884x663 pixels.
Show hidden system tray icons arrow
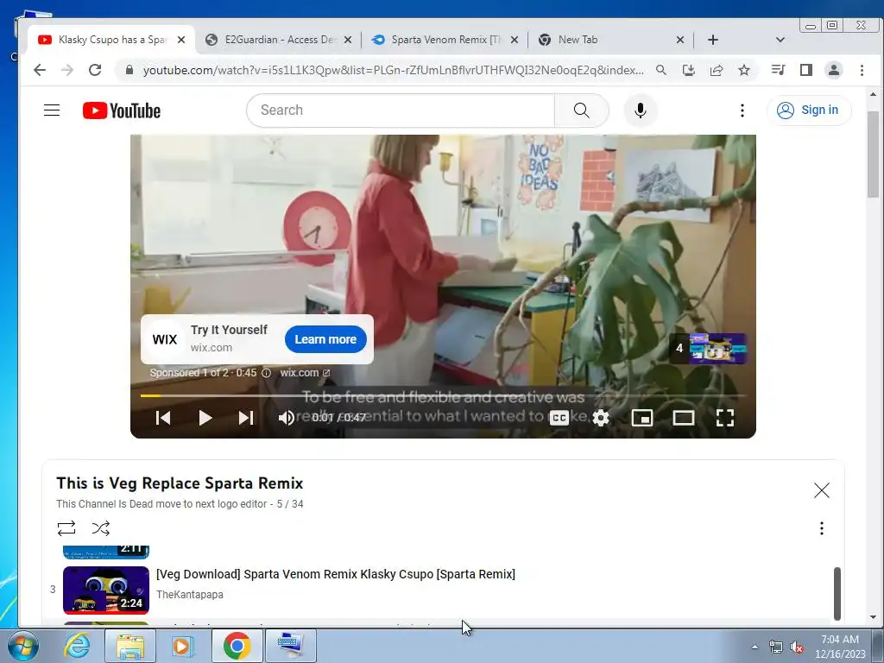[755, 647]
